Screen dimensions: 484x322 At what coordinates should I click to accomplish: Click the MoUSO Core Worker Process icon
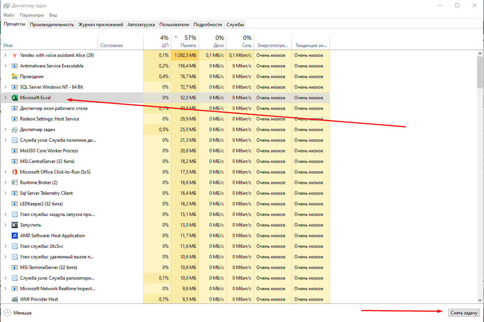pyautogui.click(x=15, y=151)
